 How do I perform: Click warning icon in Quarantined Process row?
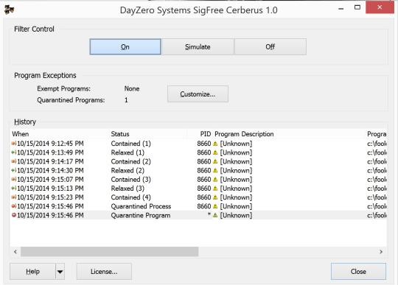tap(215, 206)
